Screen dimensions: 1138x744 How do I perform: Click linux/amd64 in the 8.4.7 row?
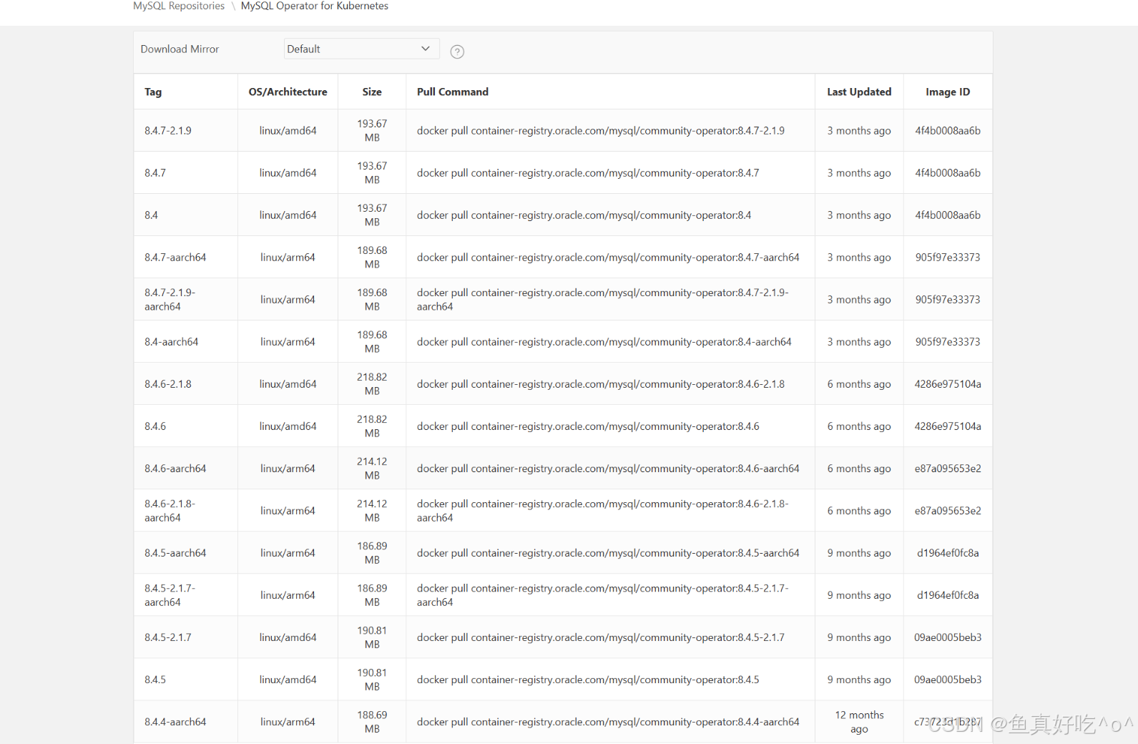tap(288, 172)
